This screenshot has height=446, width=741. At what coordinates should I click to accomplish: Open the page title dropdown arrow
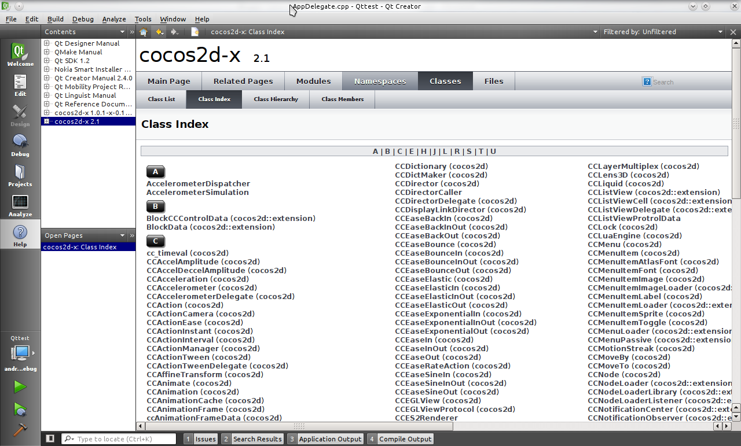coord(595,32)
